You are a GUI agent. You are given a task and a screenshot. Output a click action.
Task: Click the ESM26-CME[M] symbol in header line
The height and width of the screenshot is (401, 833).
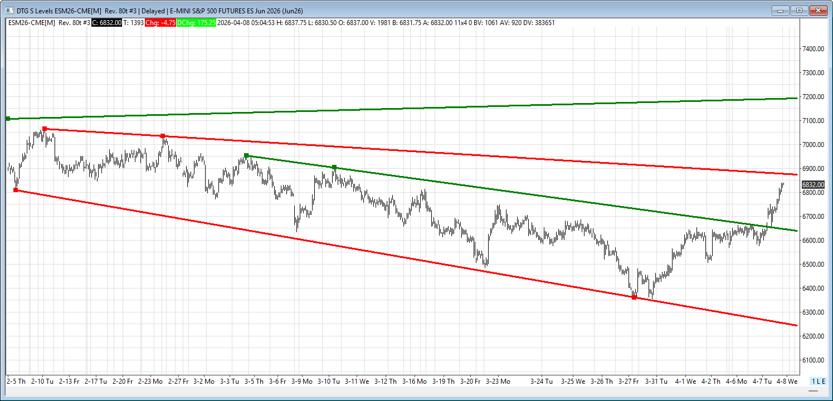coord(31,23)
